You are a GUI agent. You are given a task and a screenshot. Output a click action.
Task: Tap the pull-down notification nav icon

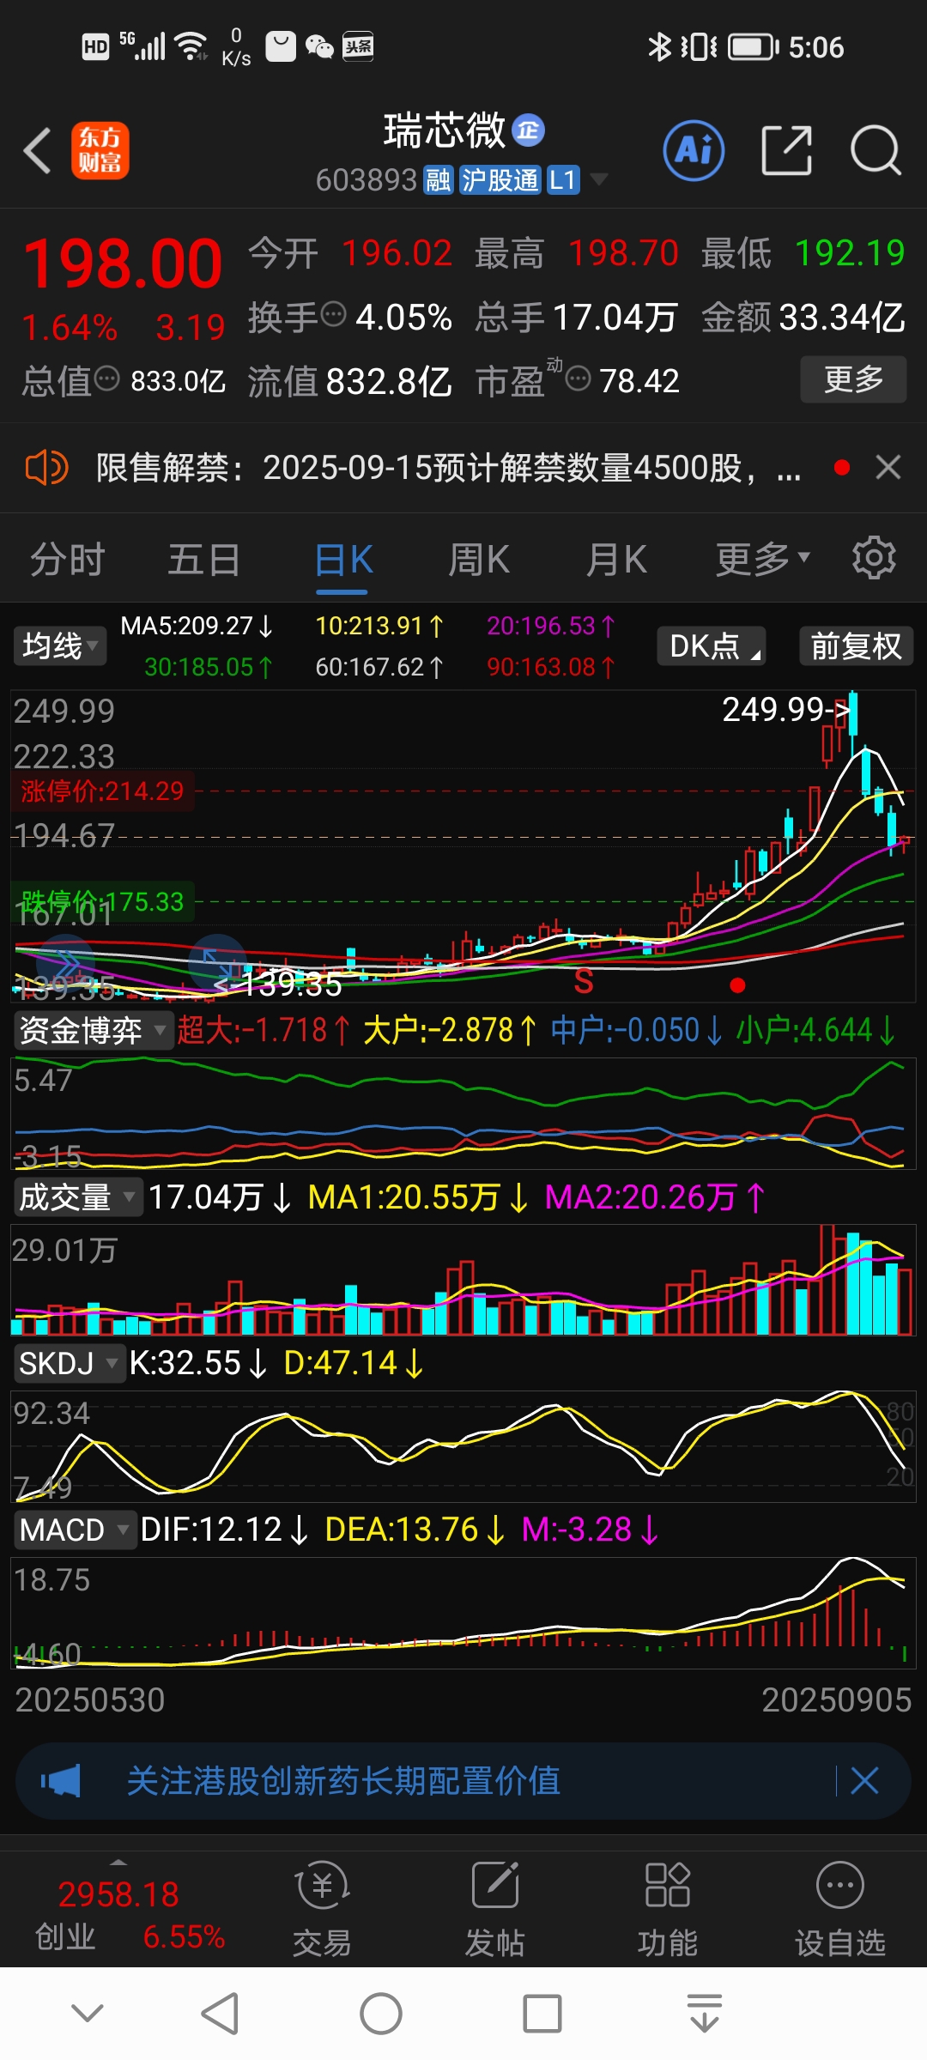point(705,2014)
